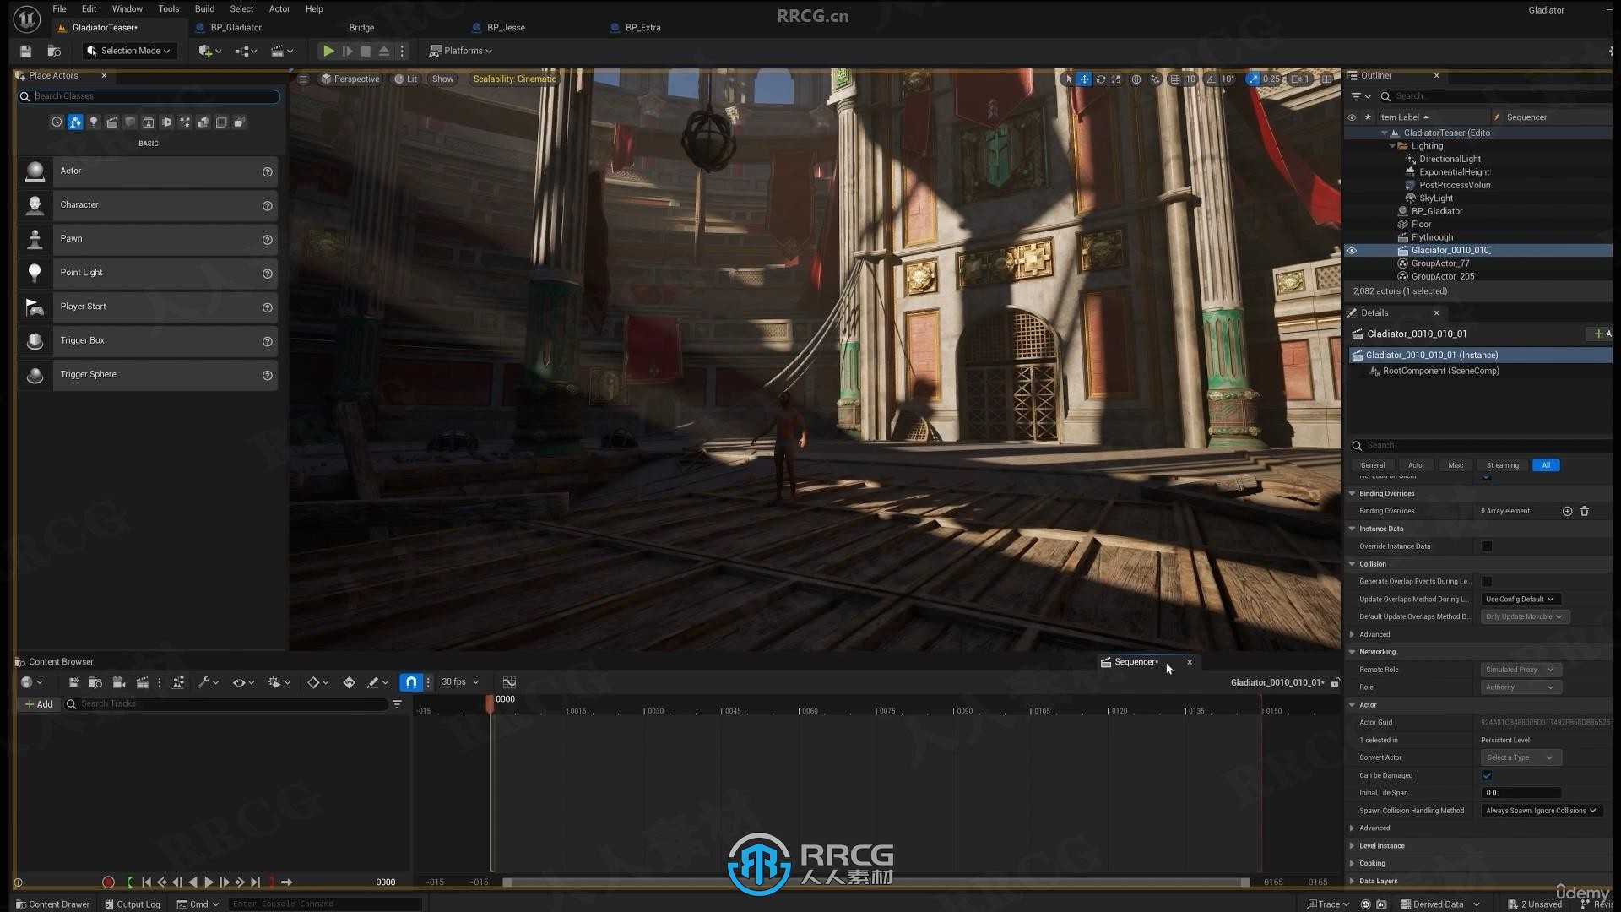Open the viewport layout maximize icon

1327,79
